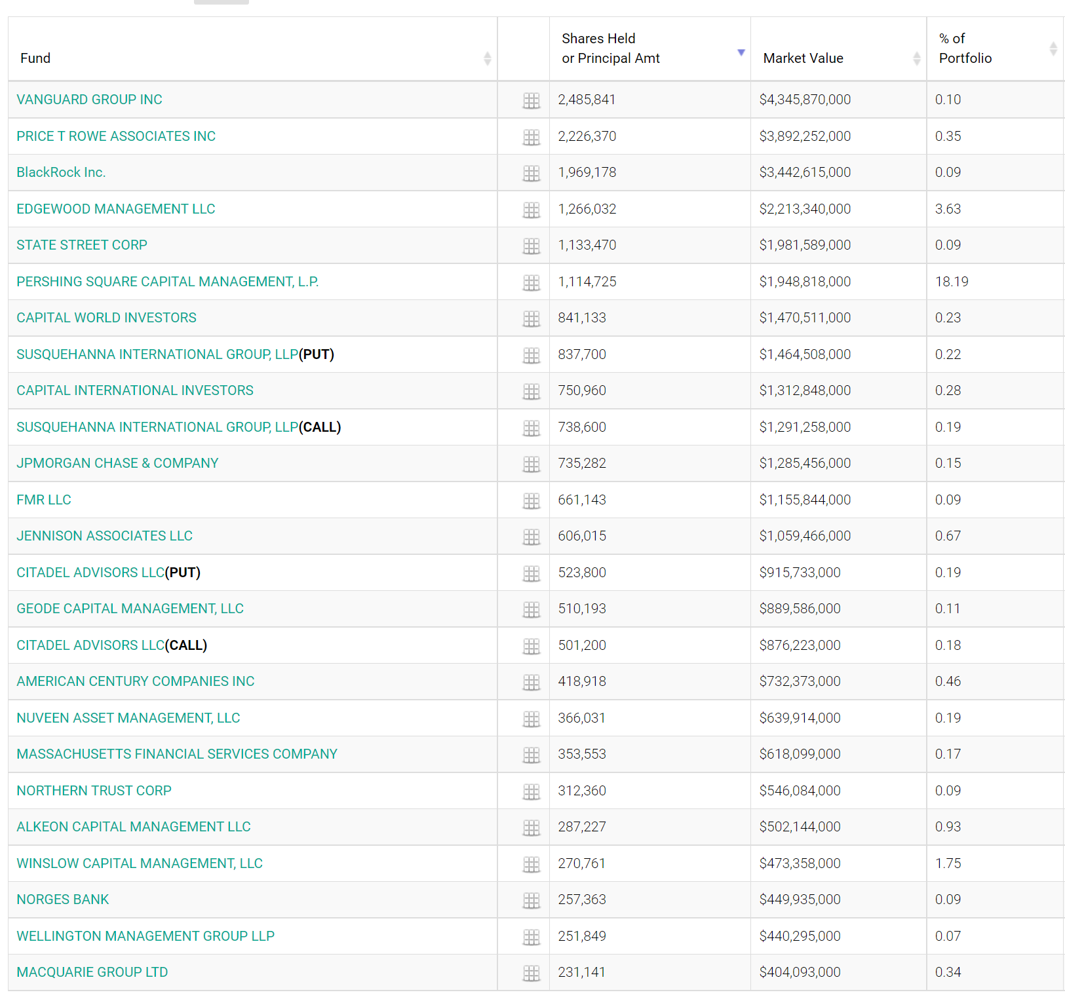The width and height of the screenshot is (1065, 1003).
Task: Select Winslow Capital portfolio percent 1.75
Action: 948,863
